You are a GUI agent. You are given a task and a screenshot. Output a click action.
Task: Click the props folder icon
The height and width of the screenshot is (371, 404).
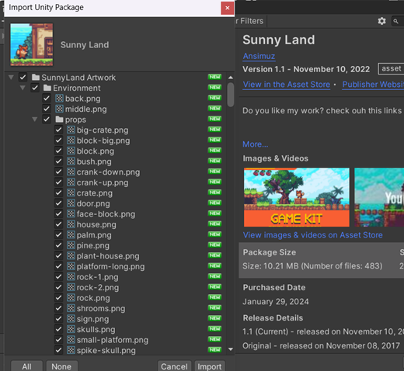(59, 120)
